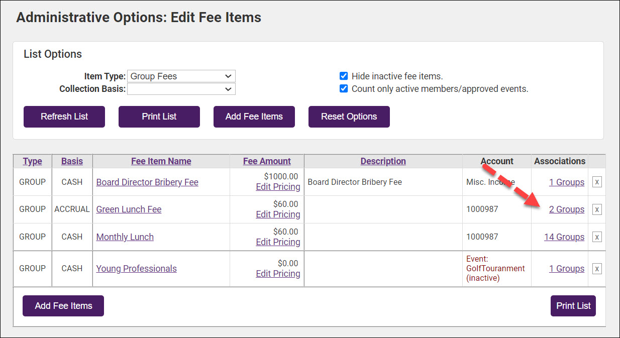Click the Reset Options button
Viewport: 620px width, 338px height.
[349, 117]
